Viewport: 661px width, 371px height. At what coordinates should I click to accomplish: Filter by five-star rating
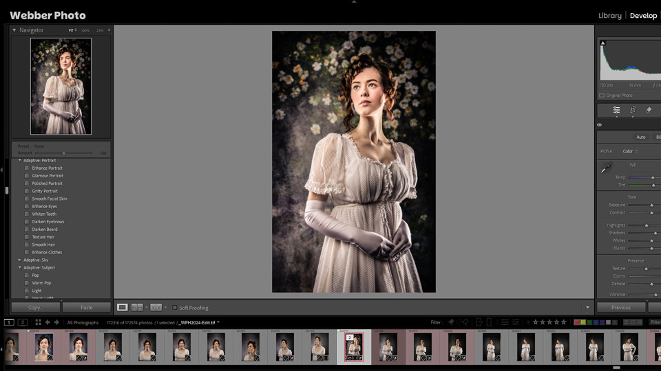tap(564, 322)
